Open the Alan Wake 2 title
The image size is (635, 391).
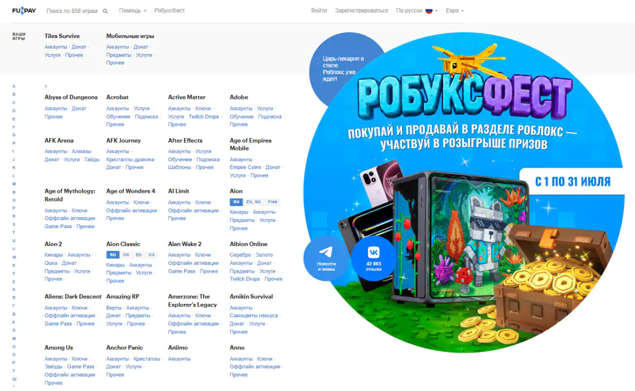click(x=185, y=244)
